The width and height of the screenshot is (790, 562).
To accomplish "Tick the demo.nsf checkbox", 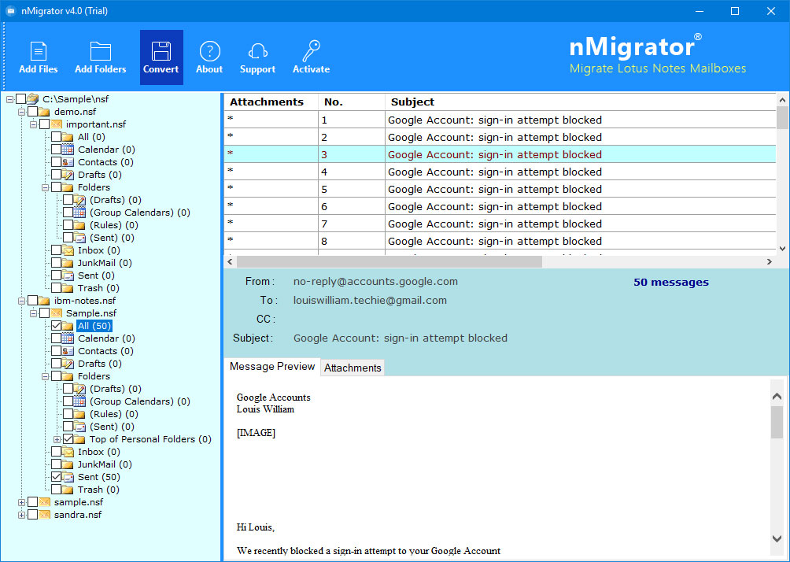I will pyautogui.click(x=33, y=112).
